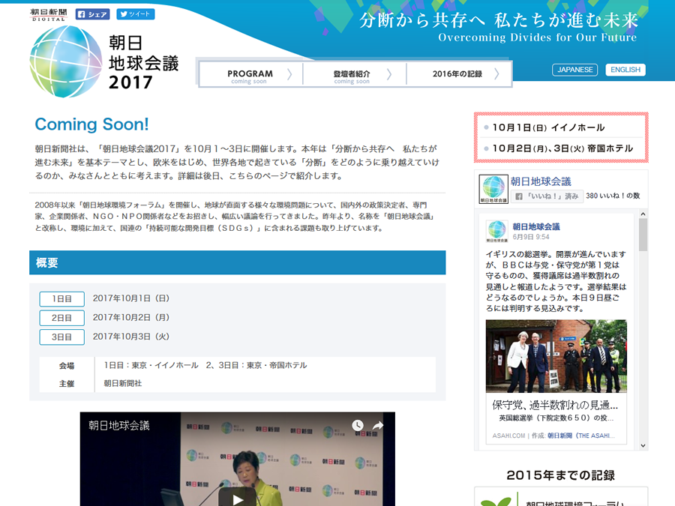
Task: Click the 10月2日(月)、3日(火) 帝国ホテル schedule line
Action: (562, 148)
